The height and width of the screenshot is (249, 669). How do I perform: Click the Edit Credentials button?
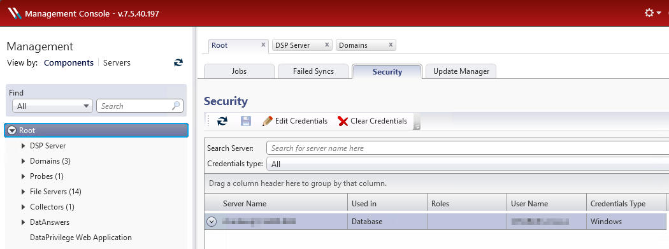point(295,121)
